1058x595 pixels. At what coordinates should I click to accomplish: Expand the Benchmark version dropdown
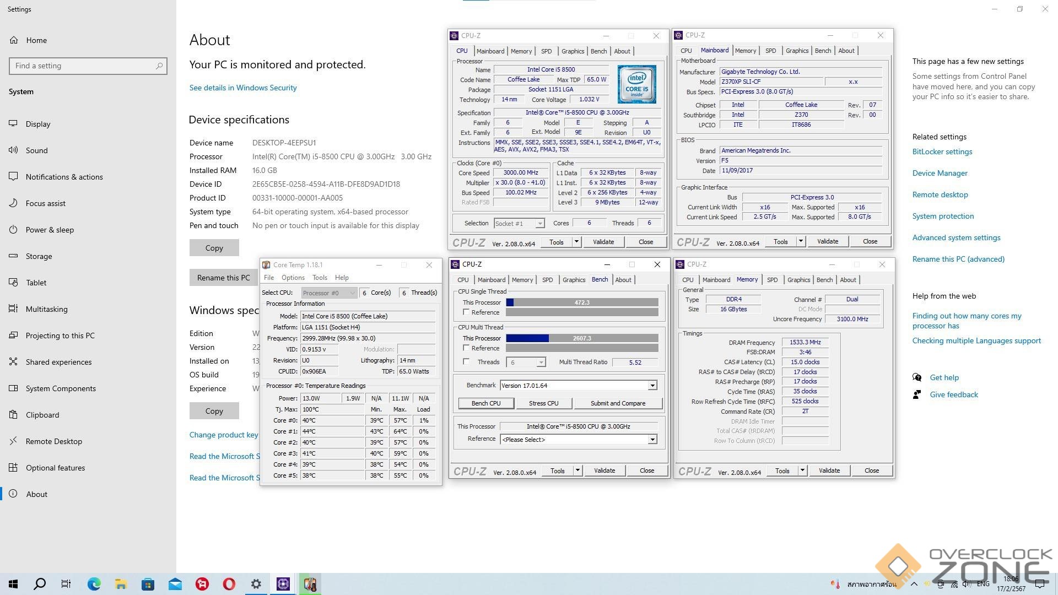coord(652,386)
